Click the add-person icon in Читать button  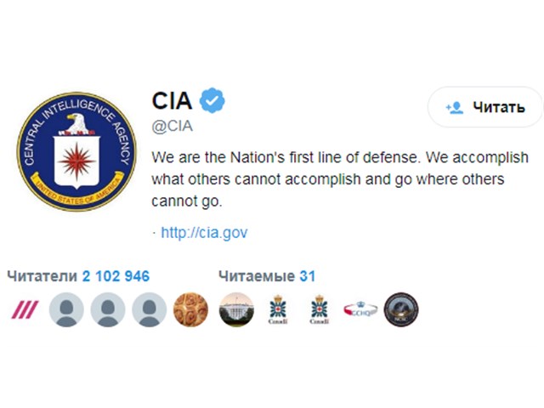[455, 108]
